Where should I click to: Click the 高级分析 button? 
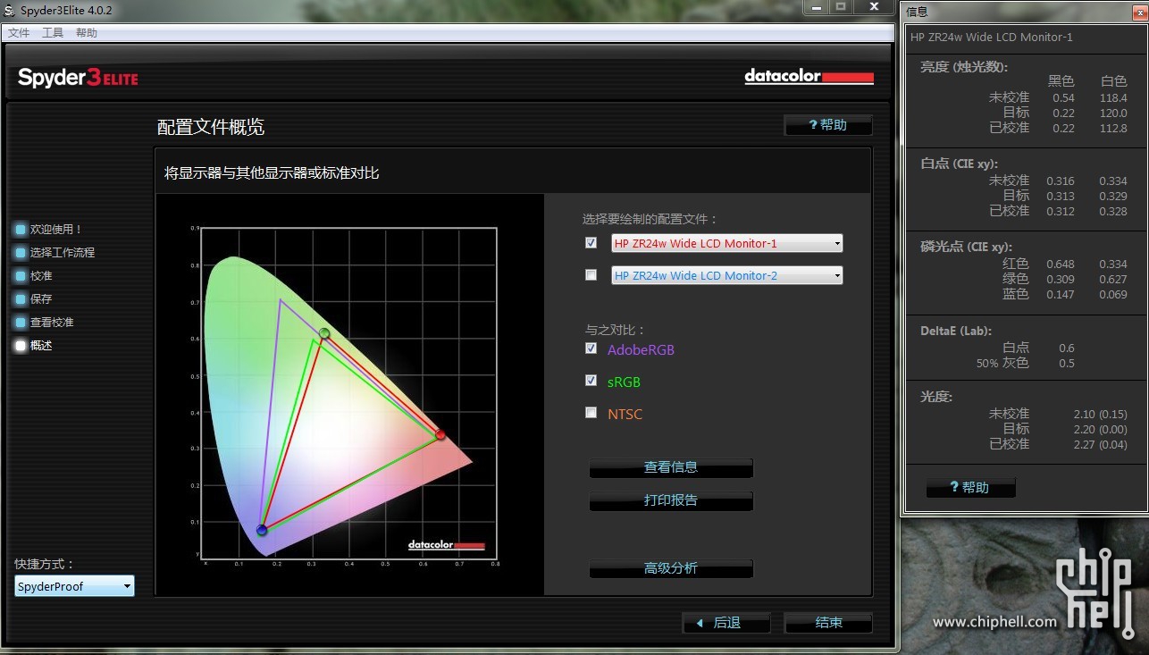(671, 568)
